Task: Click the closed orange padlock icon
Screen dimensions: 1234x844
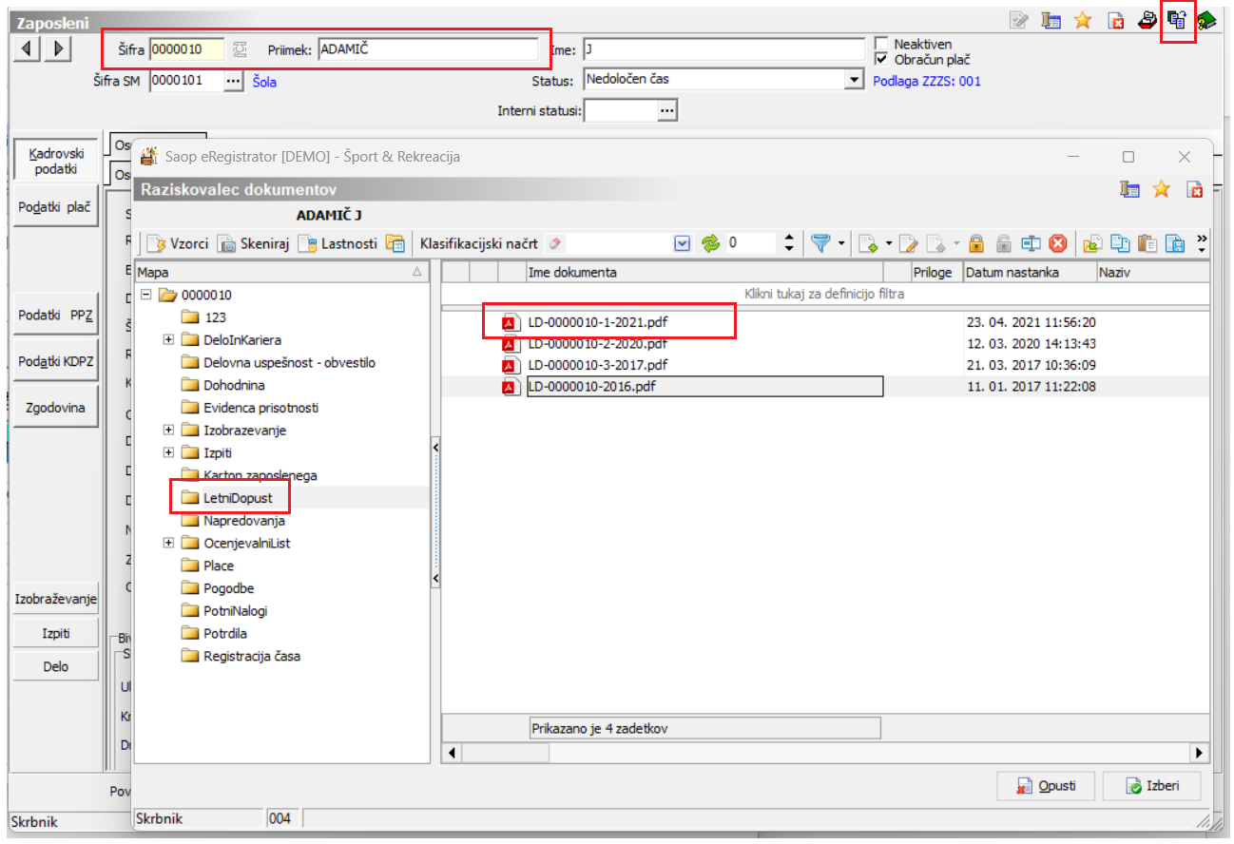Action: [975, 243]
